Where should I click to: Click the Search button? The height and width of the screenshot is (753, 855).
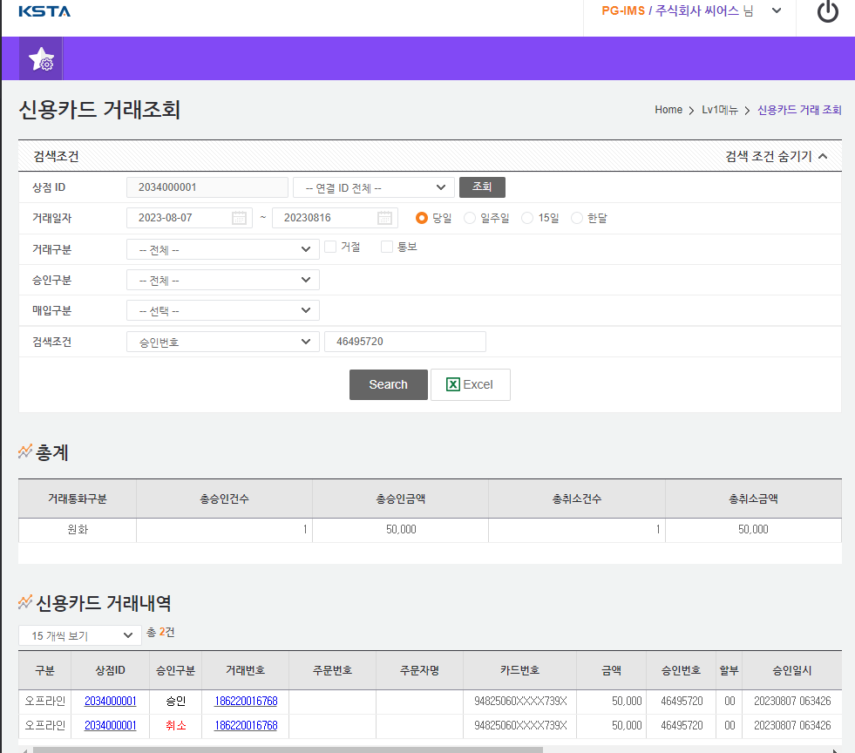tap(388, 384)
